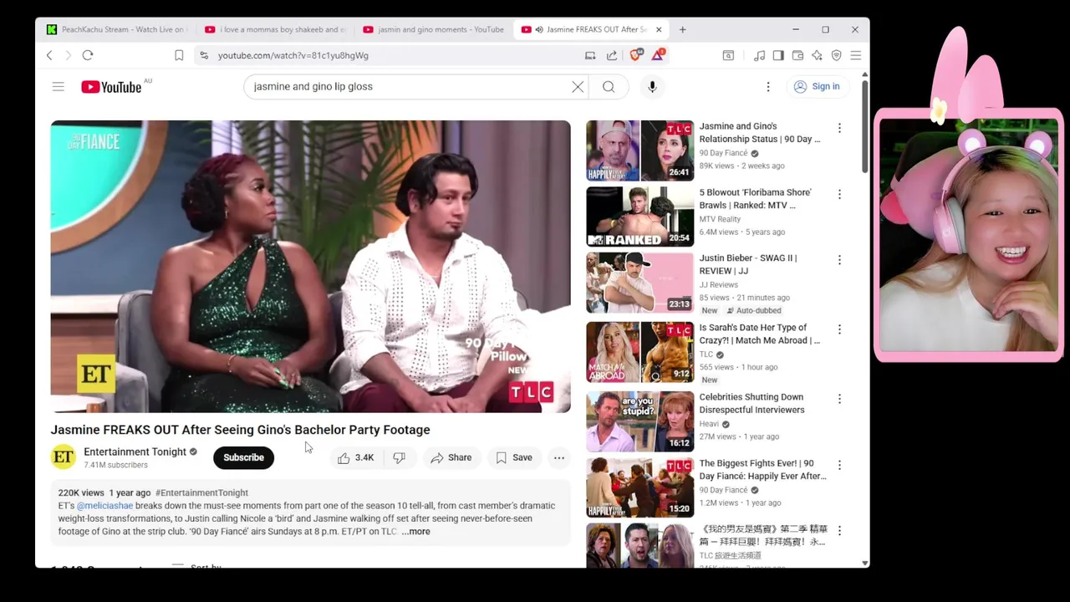Open options for Jasmine and Gino's Relationship video
Image resolution: width=1070 pixels, height=602 pixels.
(x=839, y=128)
